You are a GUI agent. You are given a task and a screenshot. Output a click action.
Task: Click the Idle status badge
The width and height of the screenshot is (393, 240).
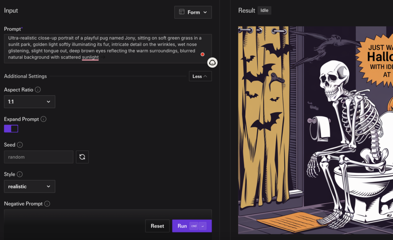[x=264, y=10]
